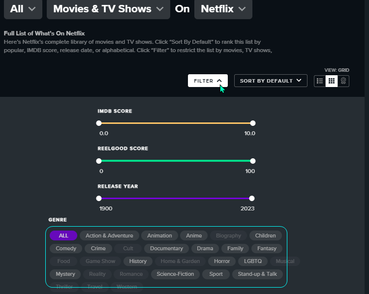Toggle the Animation genre
Screen dimensions: 369x294
coord(159,235)
